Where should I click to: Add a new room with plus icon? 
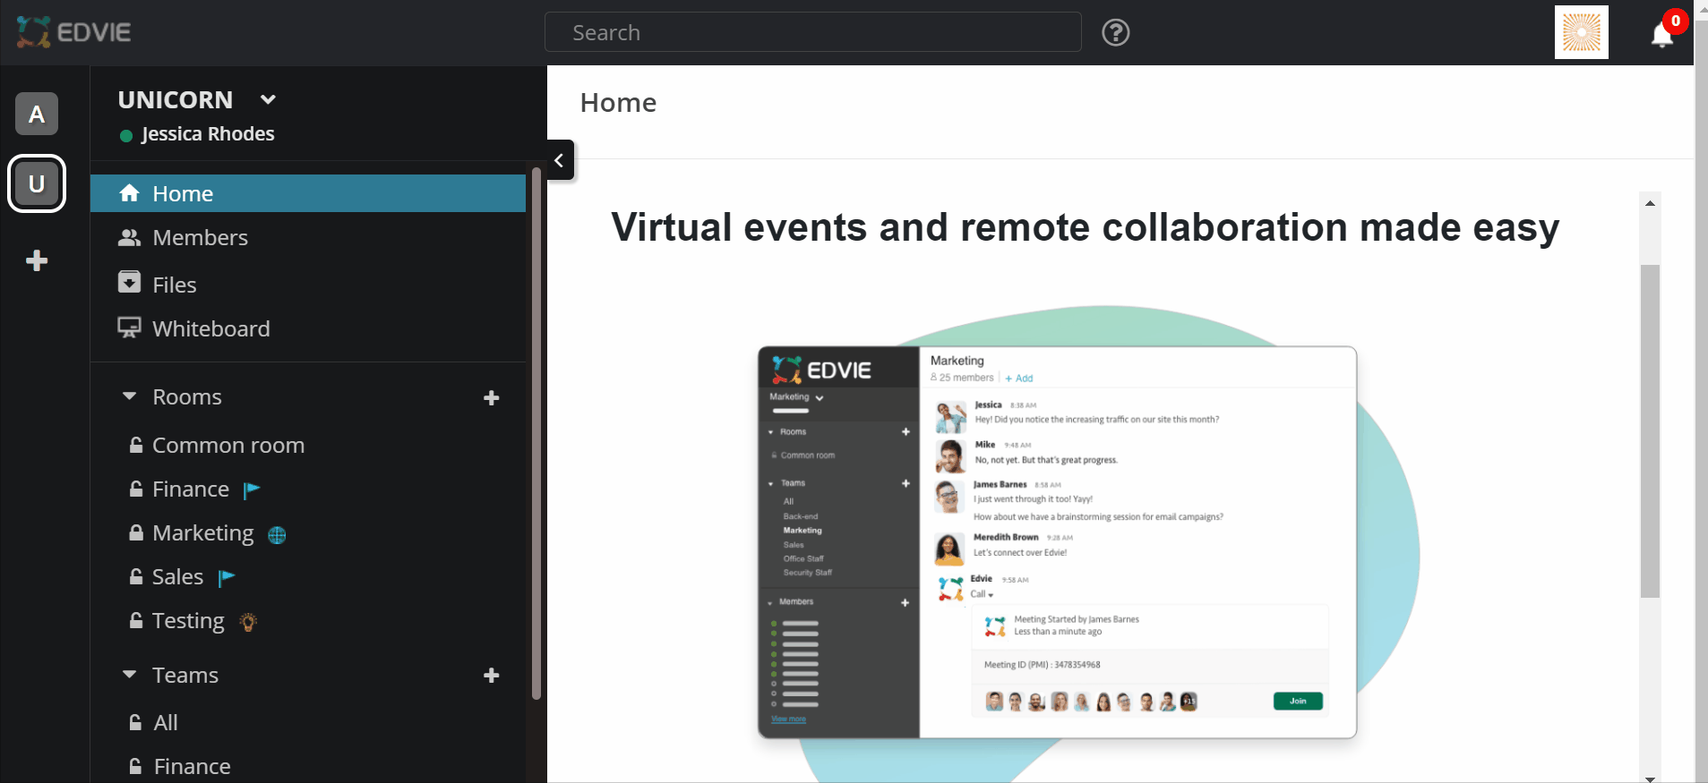point(491,398)
